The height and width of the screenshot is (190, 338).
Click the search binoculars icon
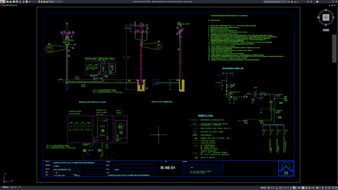point(289,2)
